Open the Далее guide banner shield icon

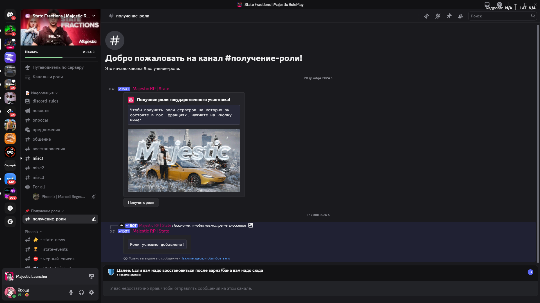click(x=111, y=272)
